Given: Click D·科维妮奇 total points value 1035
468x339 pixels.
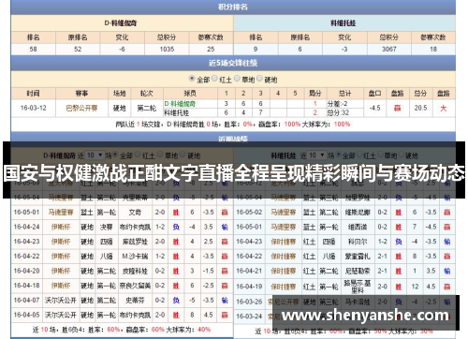Looking at the screenshot, I should tap(167, 49).
